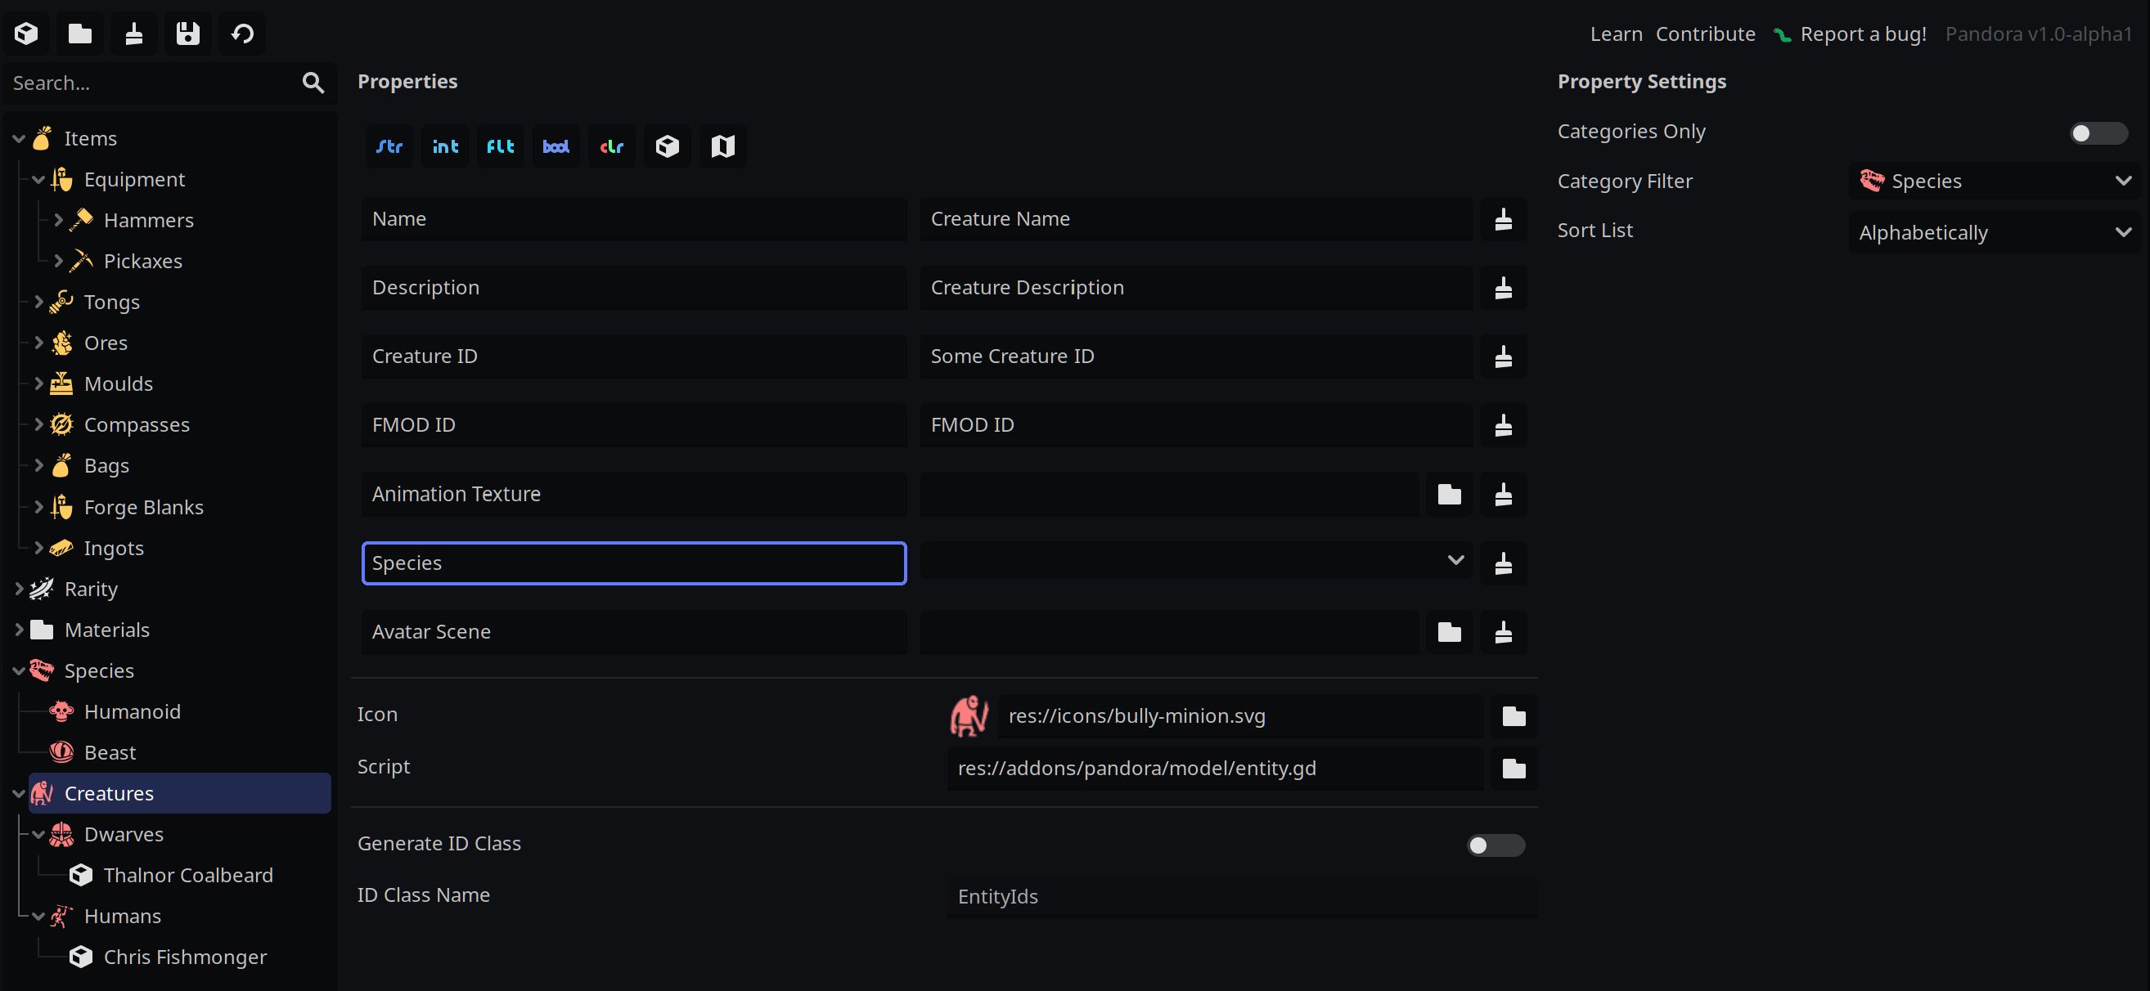Click the string (str) type filter icon
2150x991 pixels.
coord(388,146)
